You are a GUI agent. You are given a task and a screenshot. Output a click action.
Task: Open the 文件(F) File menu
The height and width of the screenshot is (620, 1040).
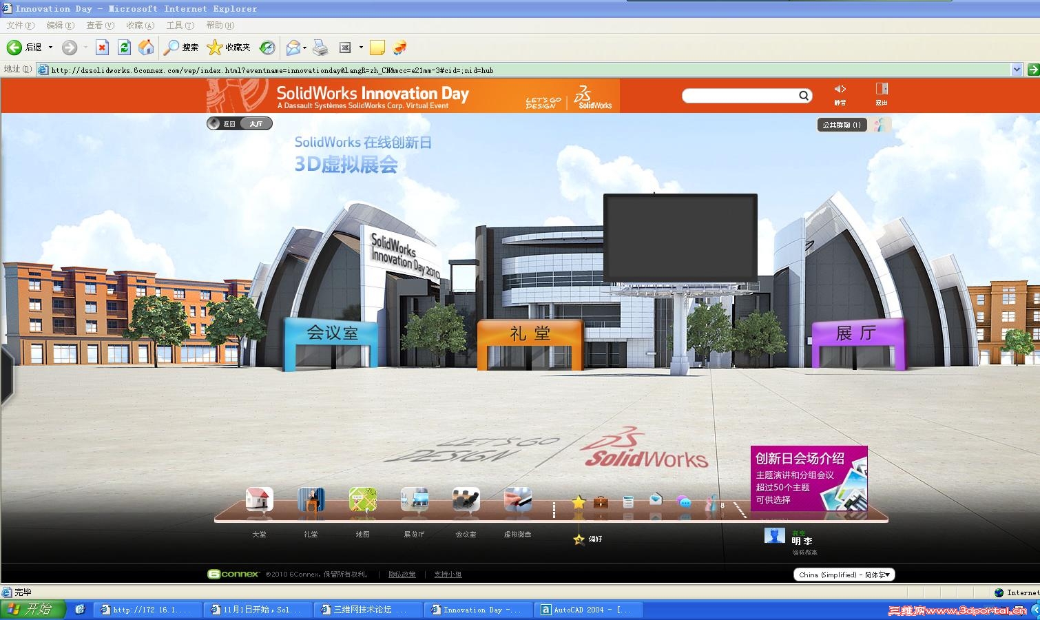point(20,25)
